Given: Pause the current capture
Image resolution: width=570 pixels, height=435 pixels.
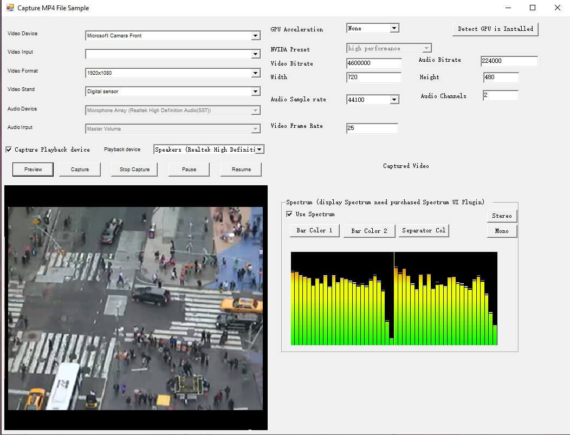Looking at the screenshot, I should coord(189,169).
